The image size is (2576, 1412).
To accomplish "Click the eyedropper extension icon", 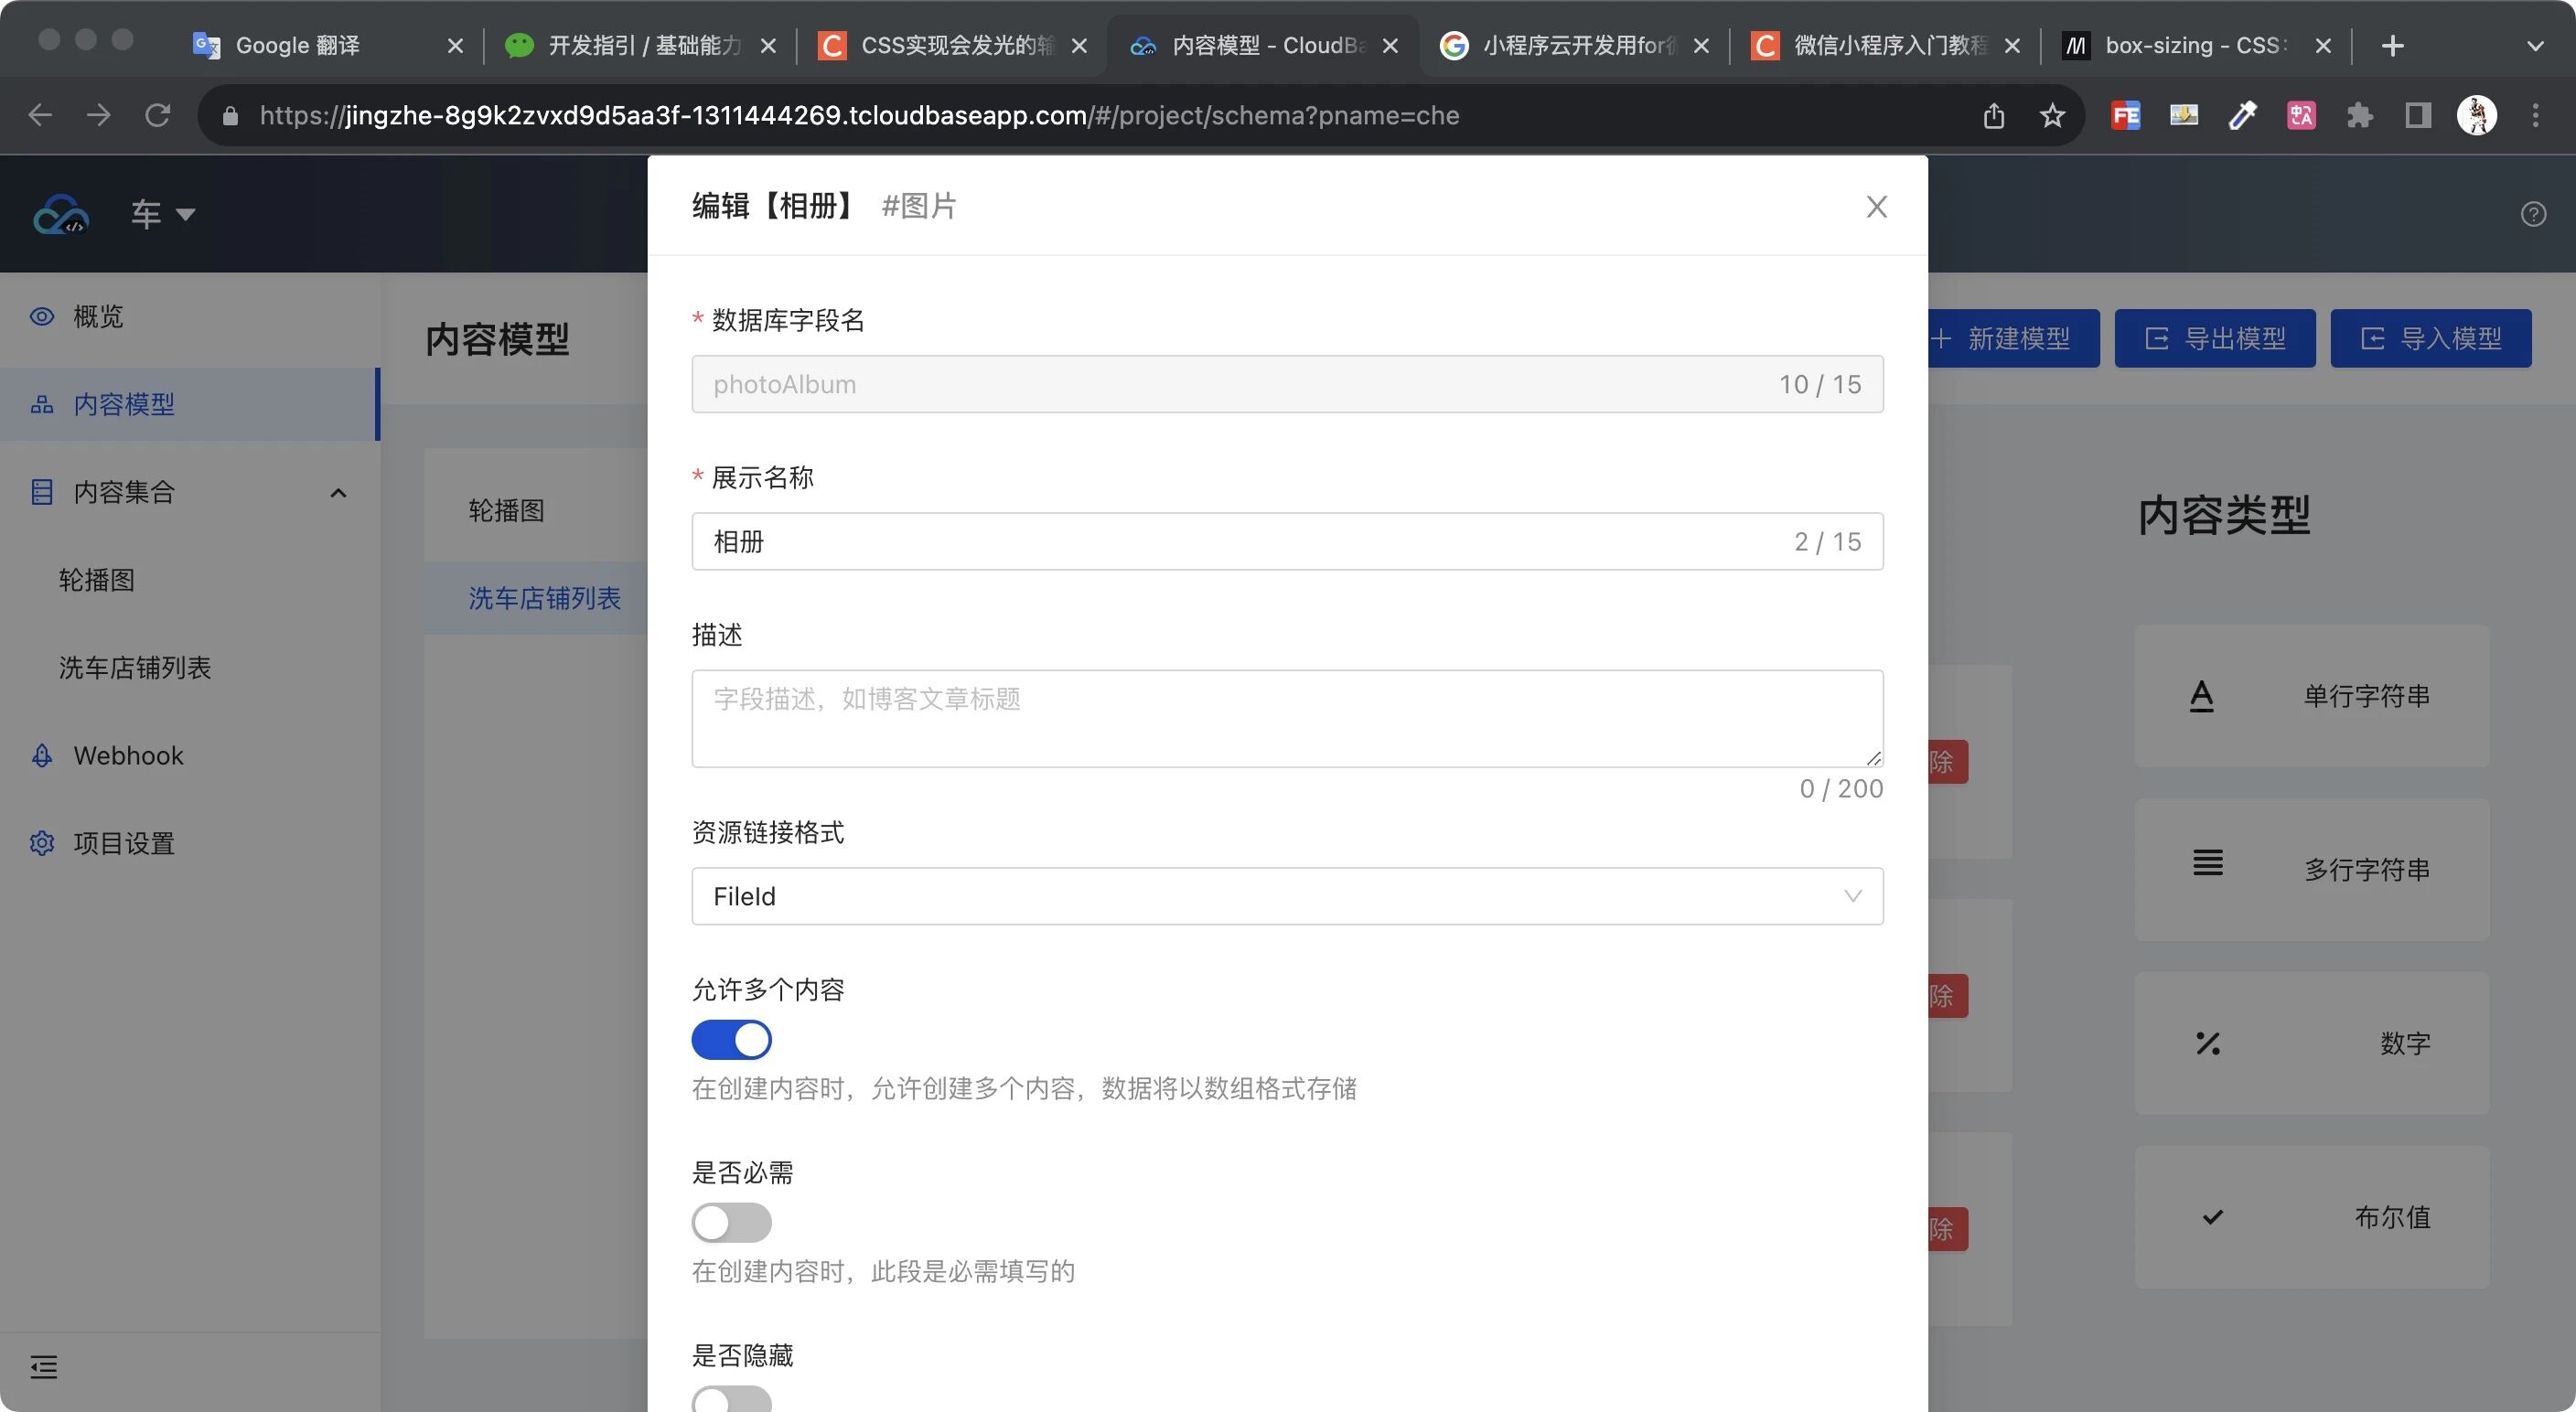I will [2242, 116].
